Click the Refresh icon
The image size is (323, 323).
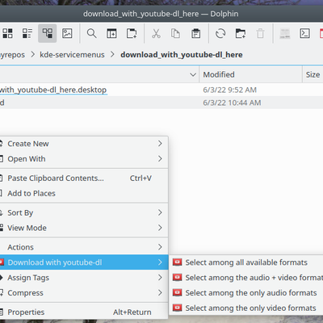click(x=220, y=33)
